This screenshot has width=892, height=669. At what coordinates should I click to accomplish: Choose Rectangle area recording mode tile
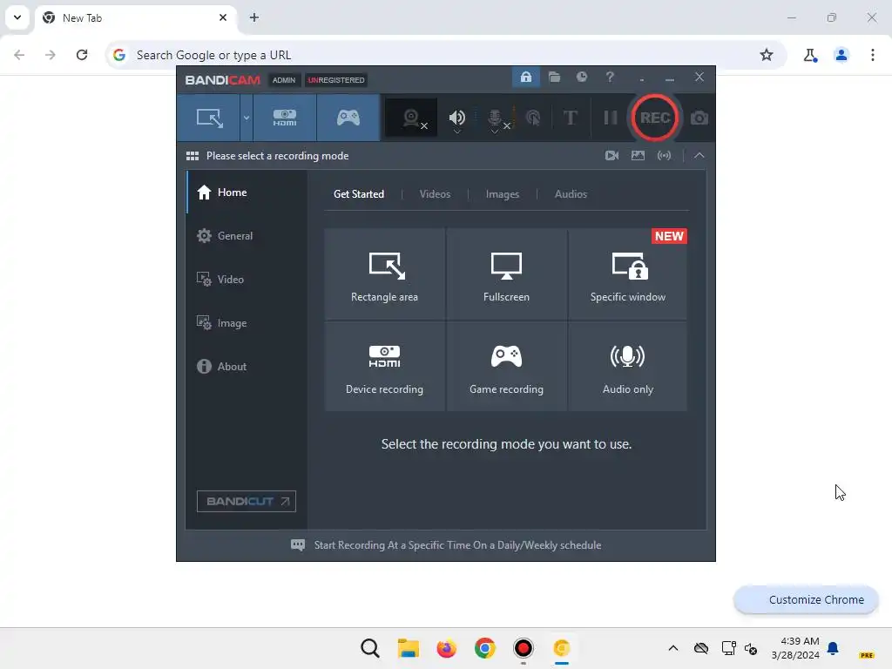coord(384,274)
